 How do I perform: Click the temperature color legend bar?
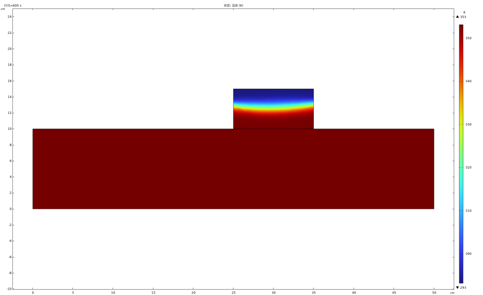[x=461, y=154]
